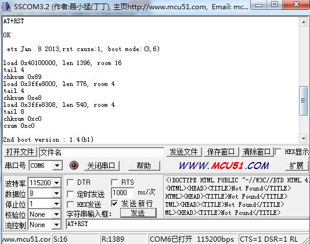Click the 'ets Jan 8 2013,rst cause:1' line
The image size is (310, 244).
83,49
